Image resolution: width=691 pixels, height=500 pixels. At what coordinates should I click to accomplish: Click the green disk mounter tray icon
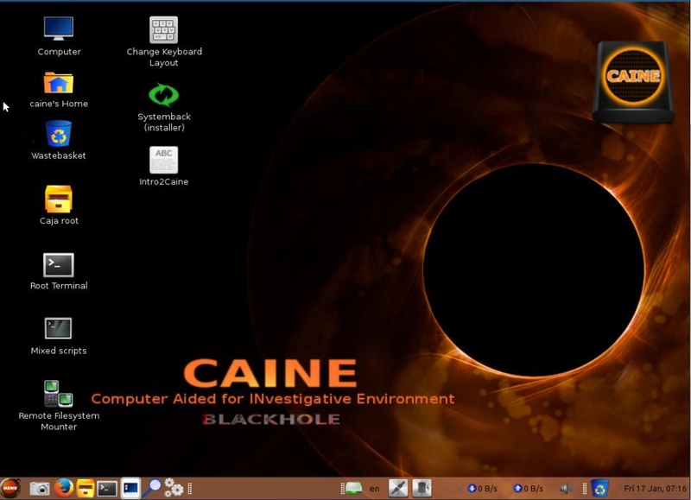pos(354,488)
